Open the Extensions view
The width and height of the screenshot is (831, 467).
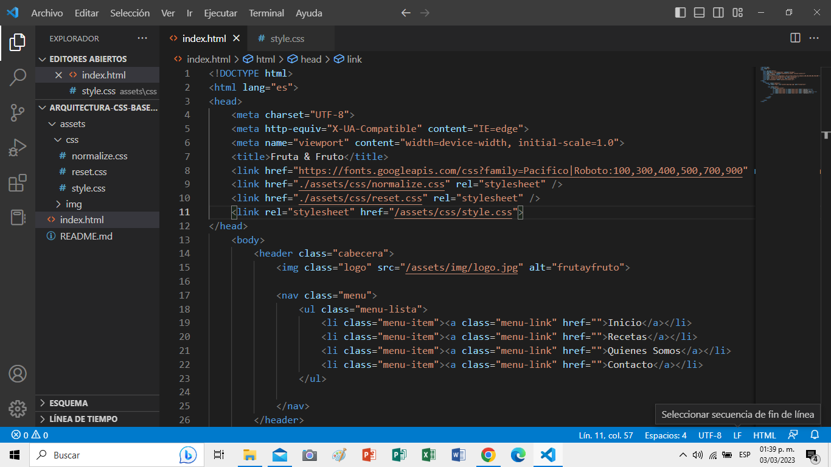(18, 183)
